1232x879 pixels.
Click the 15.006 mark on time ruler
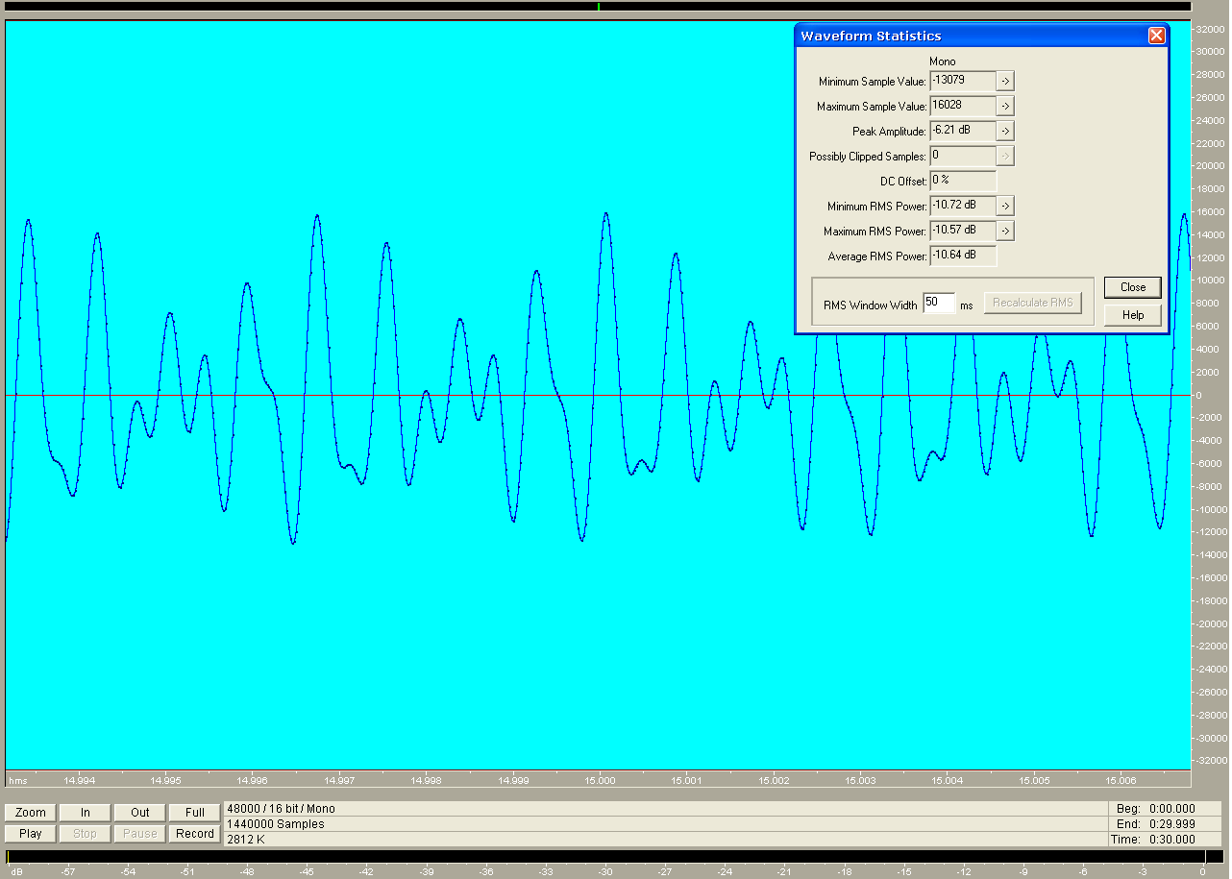pos(1121,780)
